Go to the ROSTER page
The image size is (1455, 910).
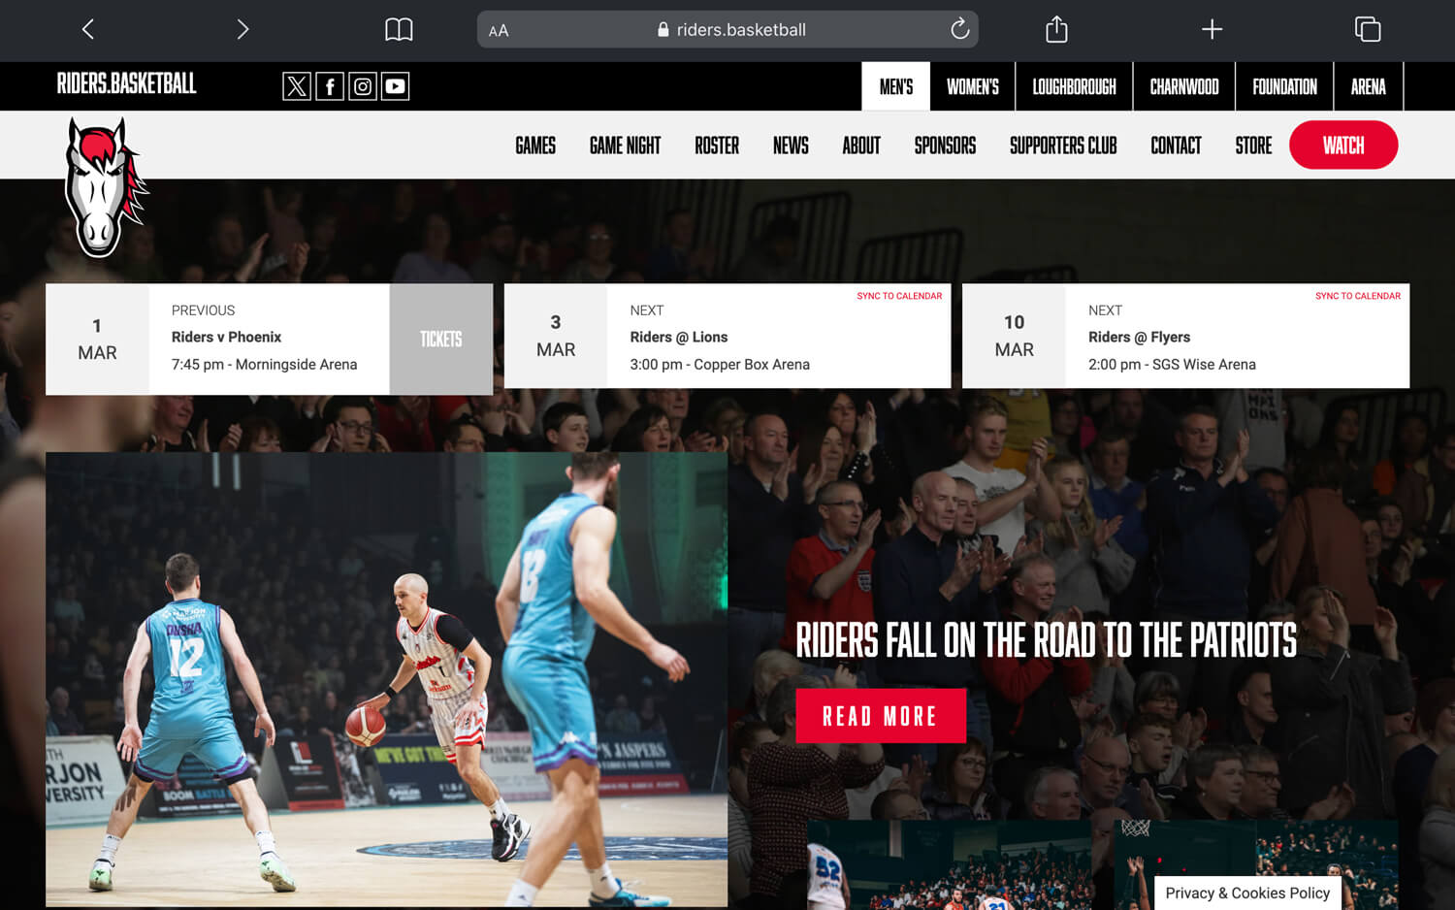[x=717, y=146]
